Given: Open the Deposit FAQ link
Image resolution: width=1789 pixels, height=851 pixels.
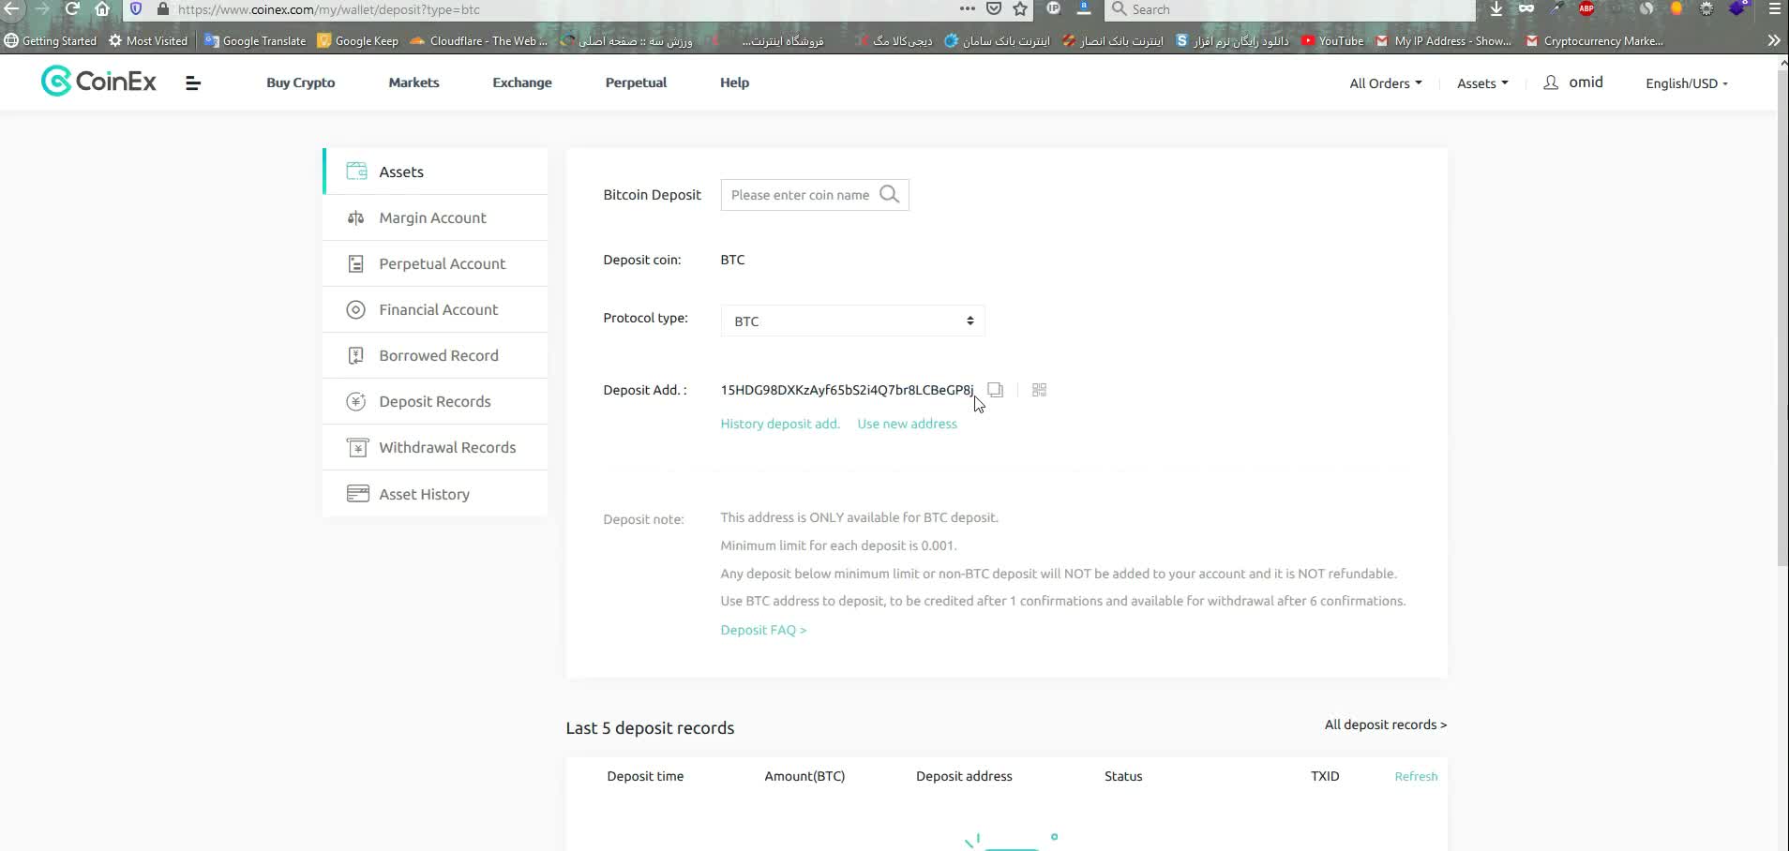Looking at the screenshot, I should pos(762,630).
